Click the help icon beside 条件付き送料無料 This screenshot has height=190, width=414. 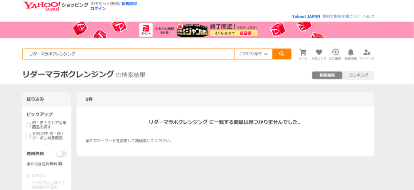coord(60,164)
